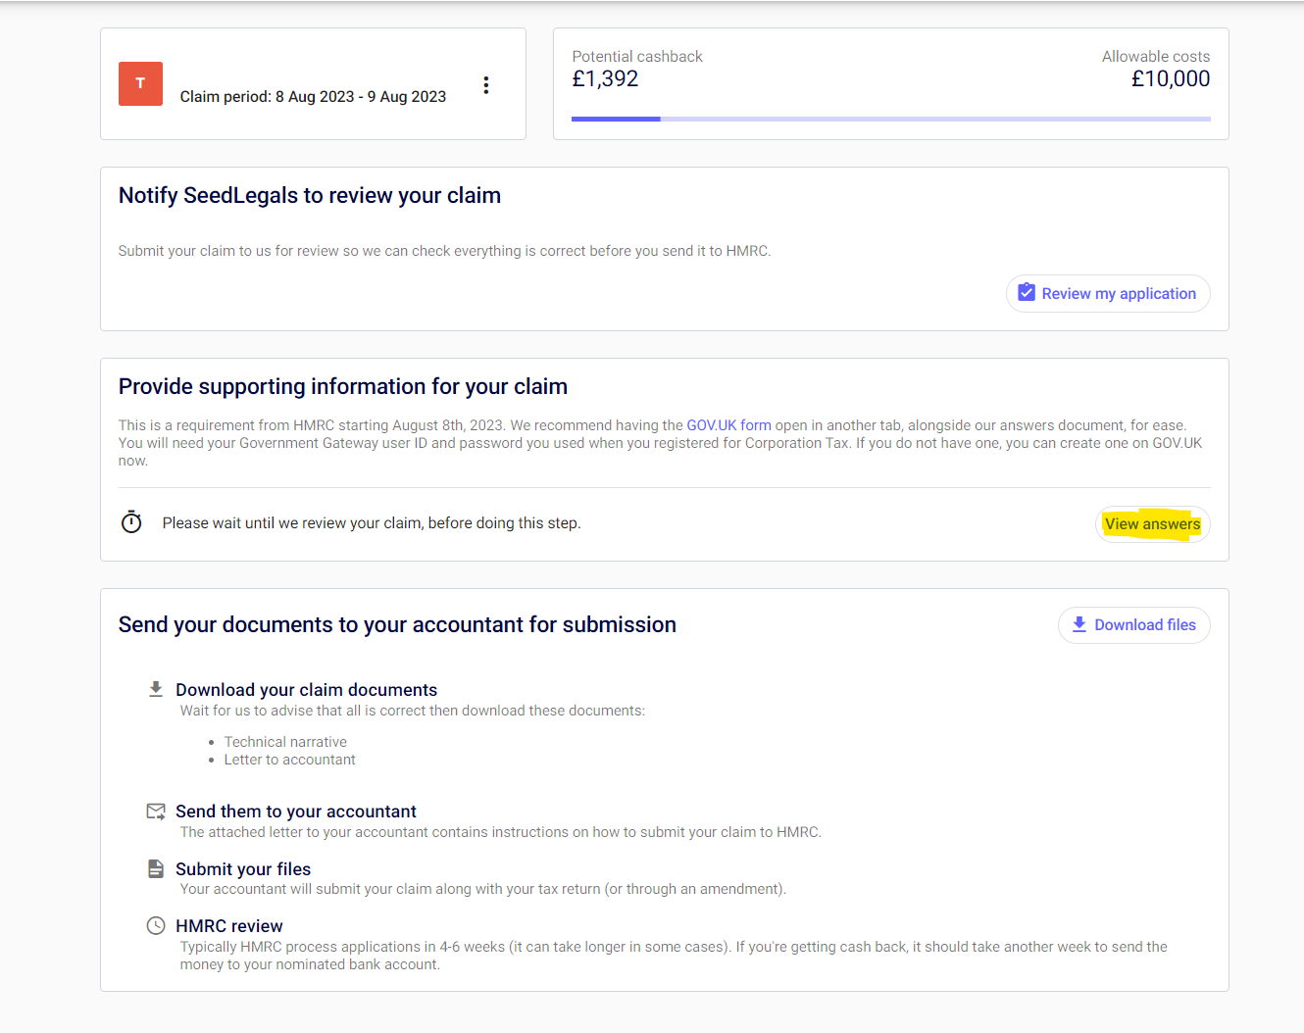Click the red T company avatar

point(140,84)
